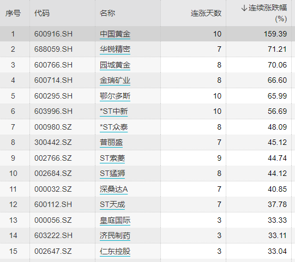Screen dimensions: 295x262
Task: Click the value 71.21 for 华锐精密
Action: pyautogui.click(x=277, y=49)
